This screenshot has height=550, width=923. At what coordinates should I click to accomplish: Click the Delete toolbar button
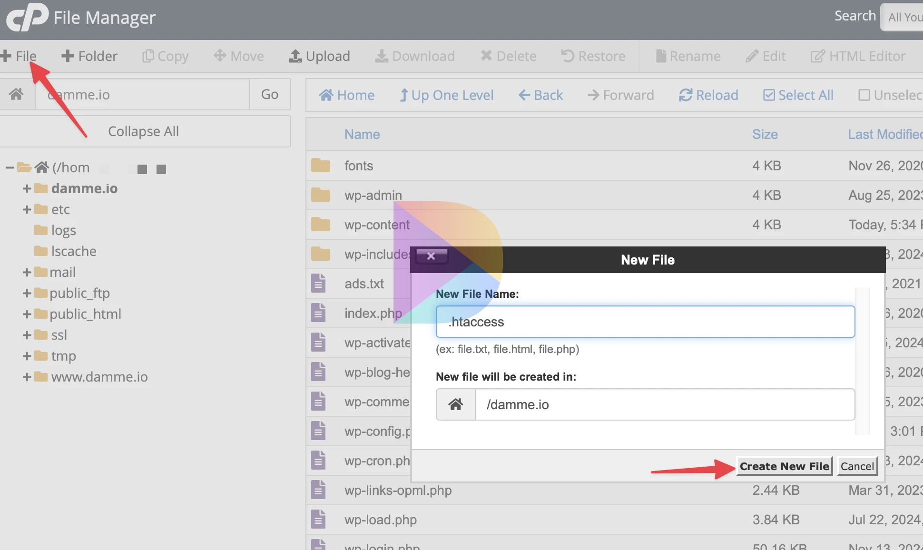point(508,56)
